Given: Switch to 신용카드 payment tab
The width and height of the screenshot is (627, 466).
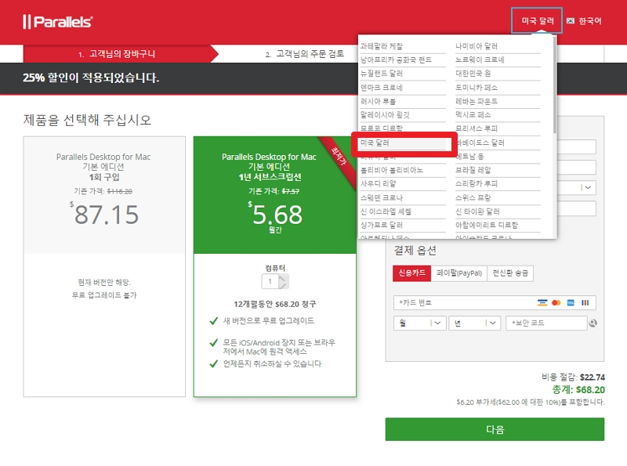Looking at the screenshot, I should 412,273.
